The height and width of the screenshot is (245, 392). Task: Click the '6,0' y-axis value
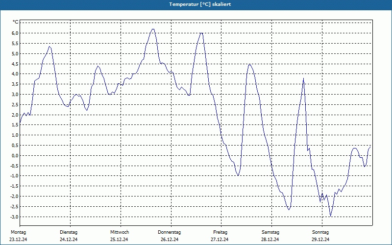tap(15, 33)
